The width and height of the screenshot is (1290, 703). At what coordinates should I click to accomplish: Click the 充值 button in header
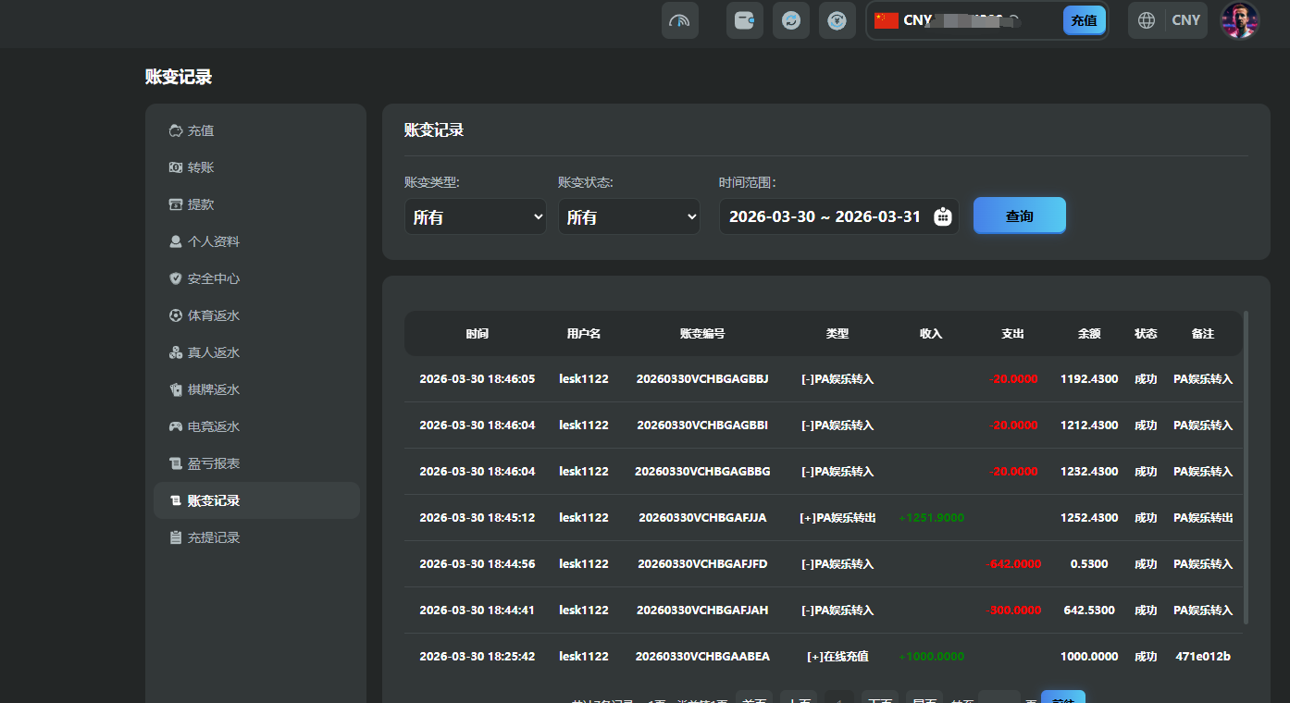(x=1084, y=20)
